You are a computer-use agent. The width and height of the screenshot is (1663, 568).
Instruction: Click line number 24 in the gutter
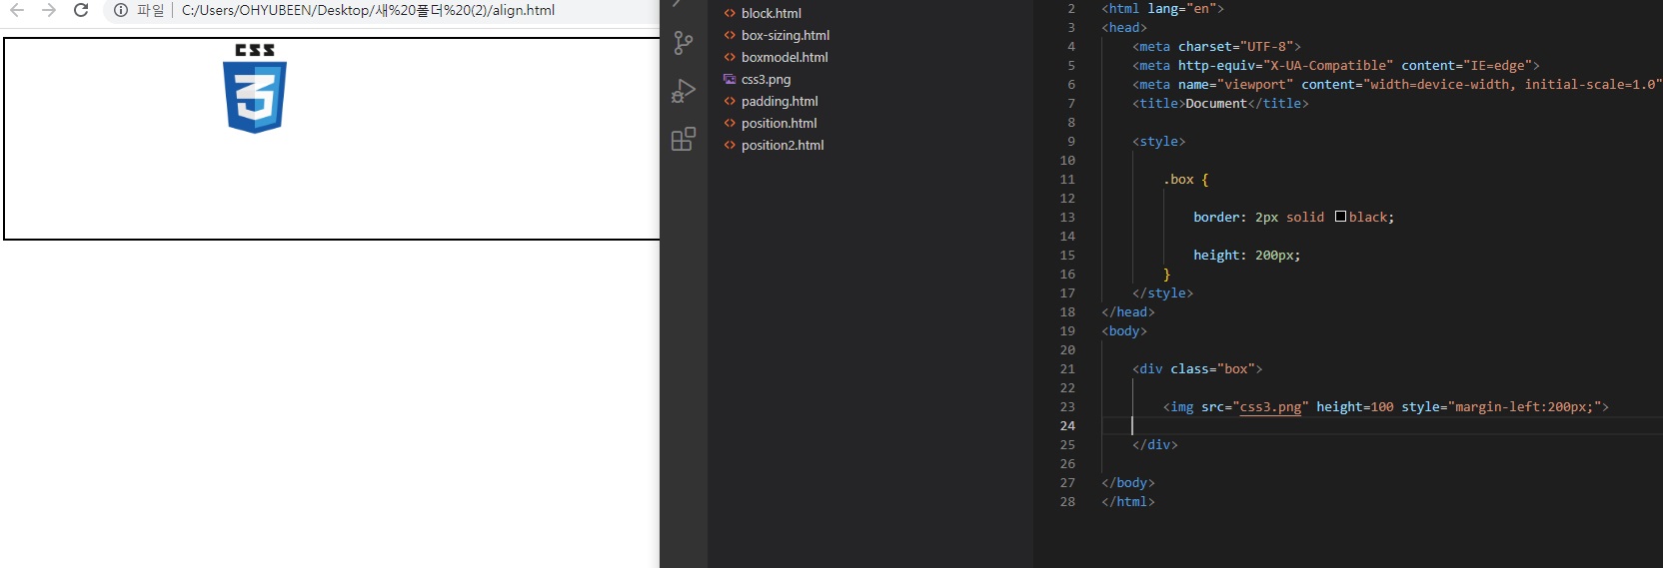(x=1067, y=425)
